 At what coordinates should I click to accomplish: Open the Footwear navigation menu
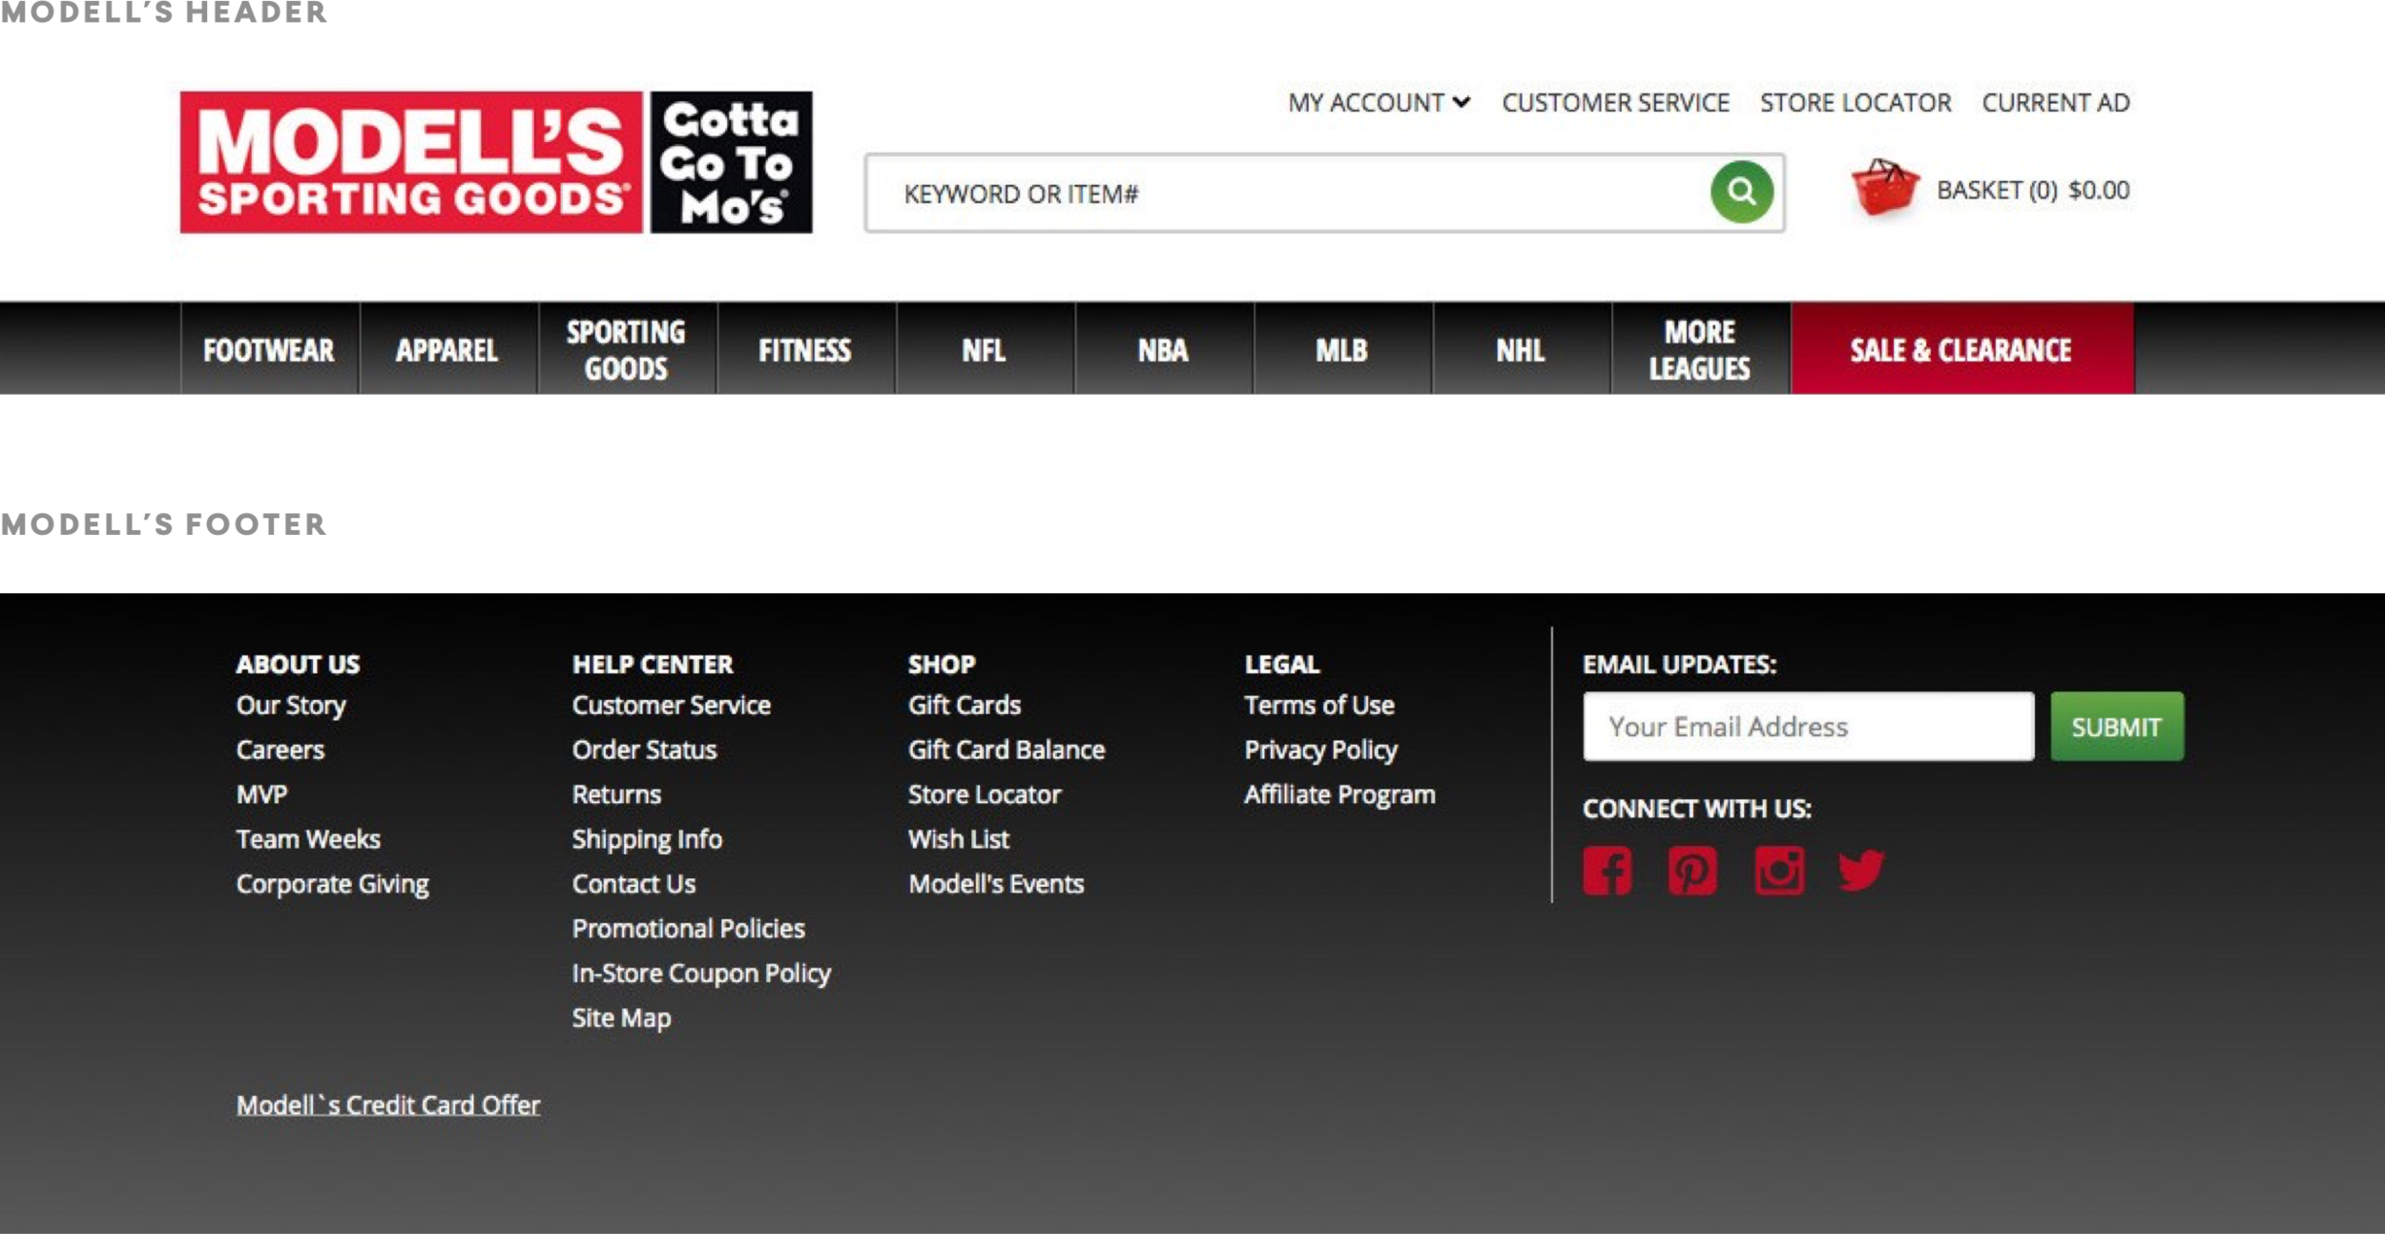coord(269,349)
